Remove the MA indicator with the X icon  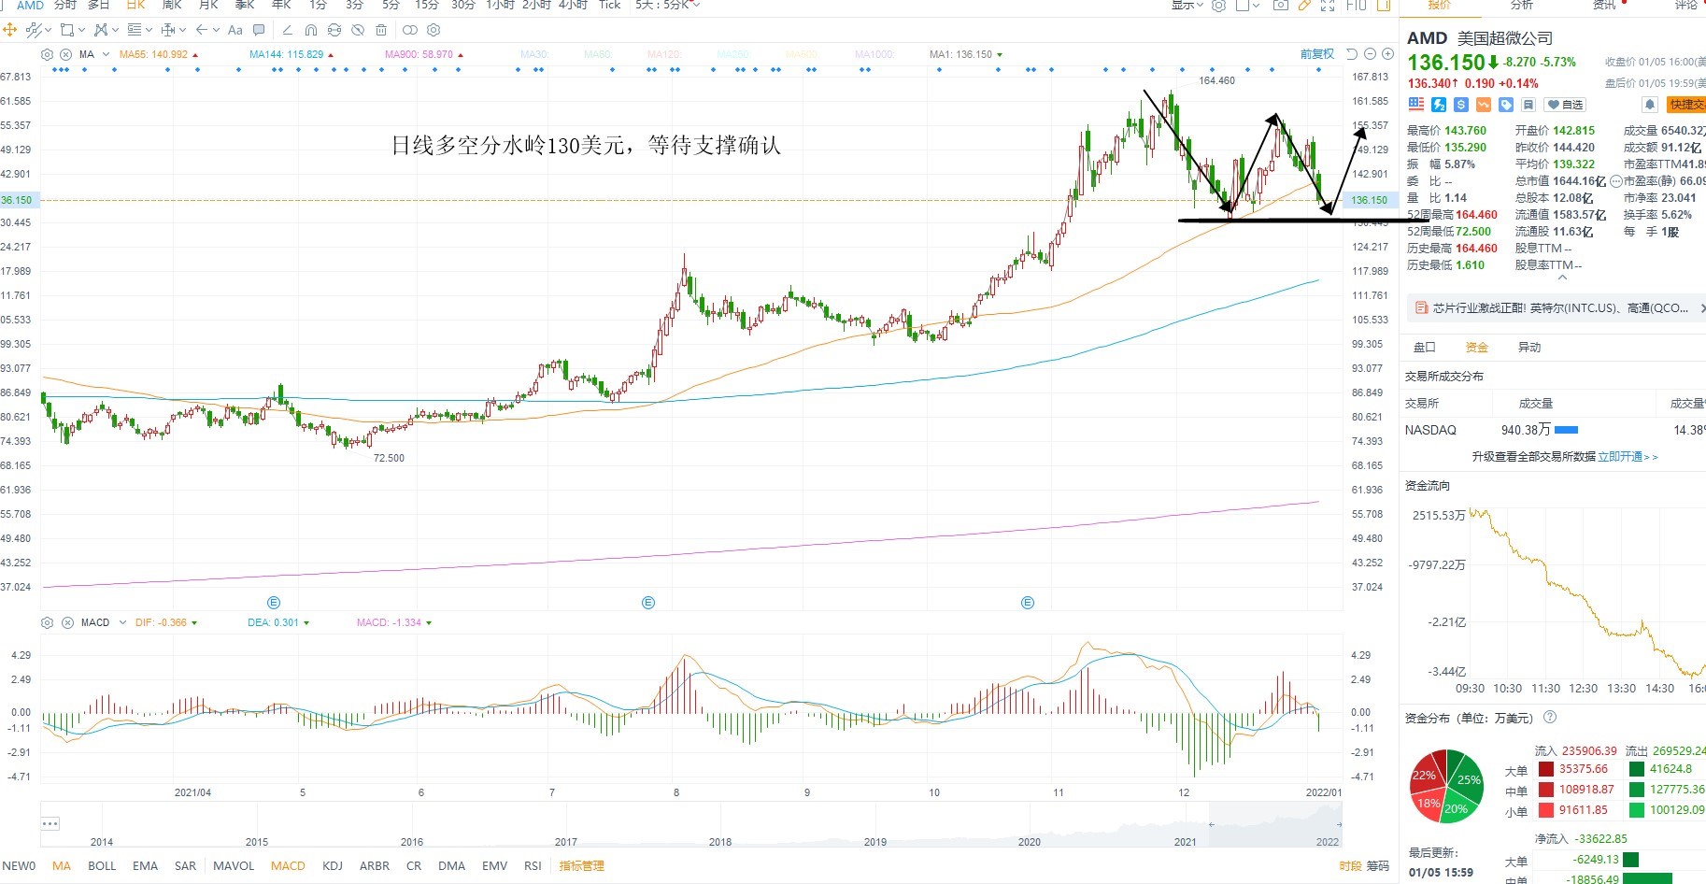(65, 54)
